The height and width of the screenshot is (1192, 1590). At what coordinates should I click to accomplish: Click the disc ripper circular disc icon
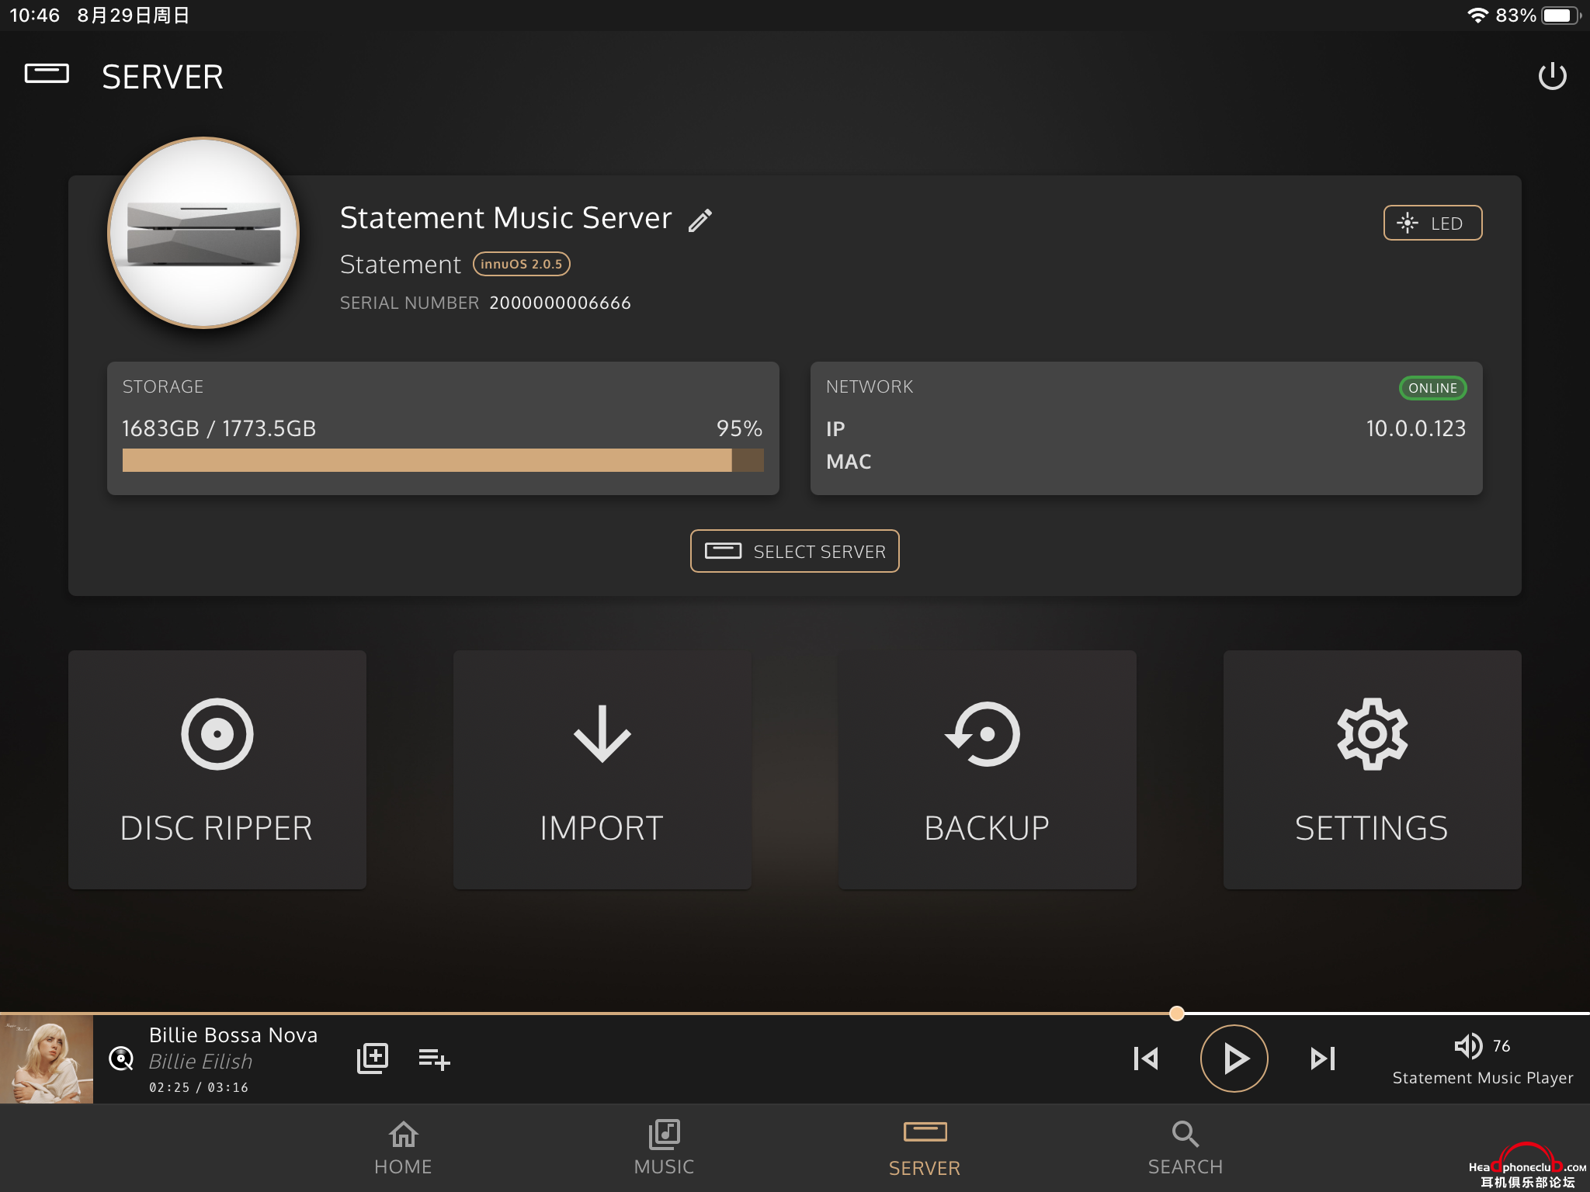click(217, 734)
